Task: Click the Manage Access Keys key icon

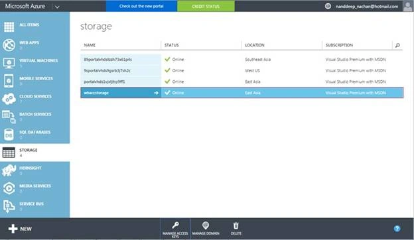Action: pyautogui.click(x=175, y=225)
